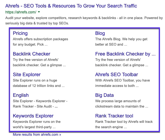Visit the Site Explorer sitelink
This screenshot has height=140, width=165.
tap(27, 75)
